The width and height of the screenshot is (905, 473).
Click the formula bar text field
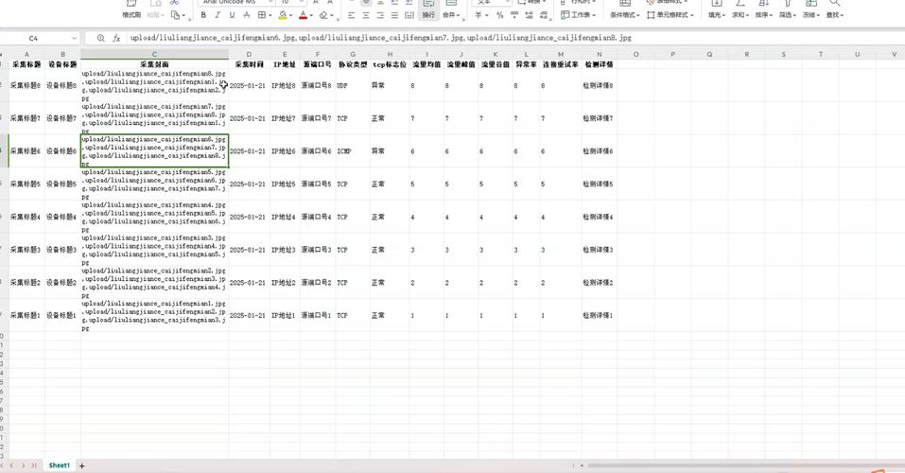coord(473,38)
